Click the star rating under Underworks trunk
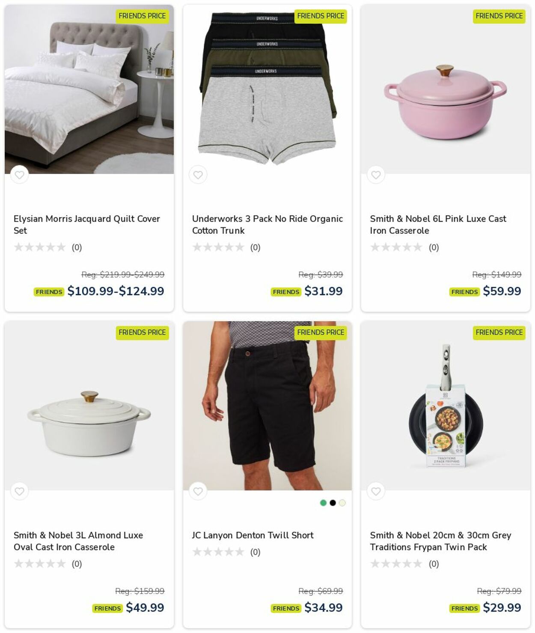Image resolution: width=535 pixels, height=633 pixels. pyautogui.click(x=218, y=247)
